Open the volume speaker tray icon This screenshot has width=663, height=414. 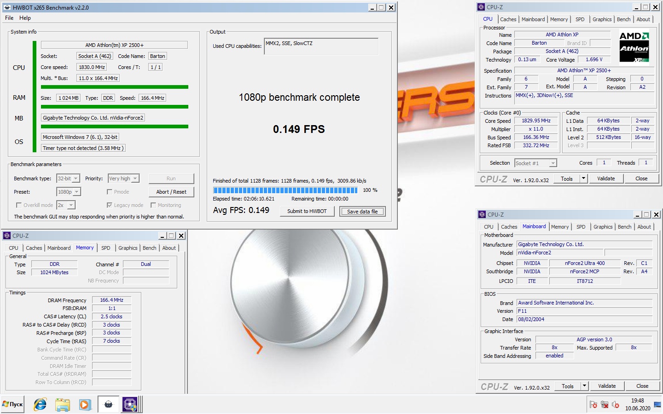[616, 405]
